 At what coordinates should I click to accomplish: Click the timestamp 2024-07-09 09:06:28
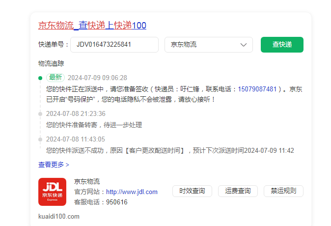click(x=97, y=78)
